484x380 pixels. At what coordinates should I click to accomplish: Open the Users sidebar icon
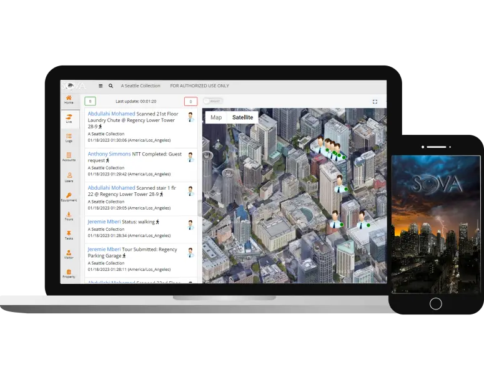pos(69,177)
